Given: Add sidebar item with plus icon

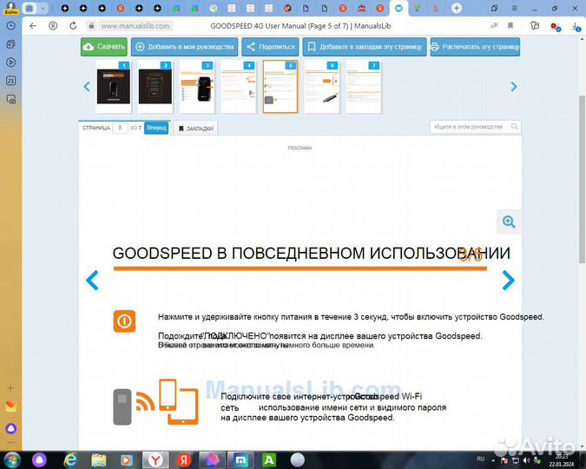Looking at the screenshot, I should click(x=10, y=388).
